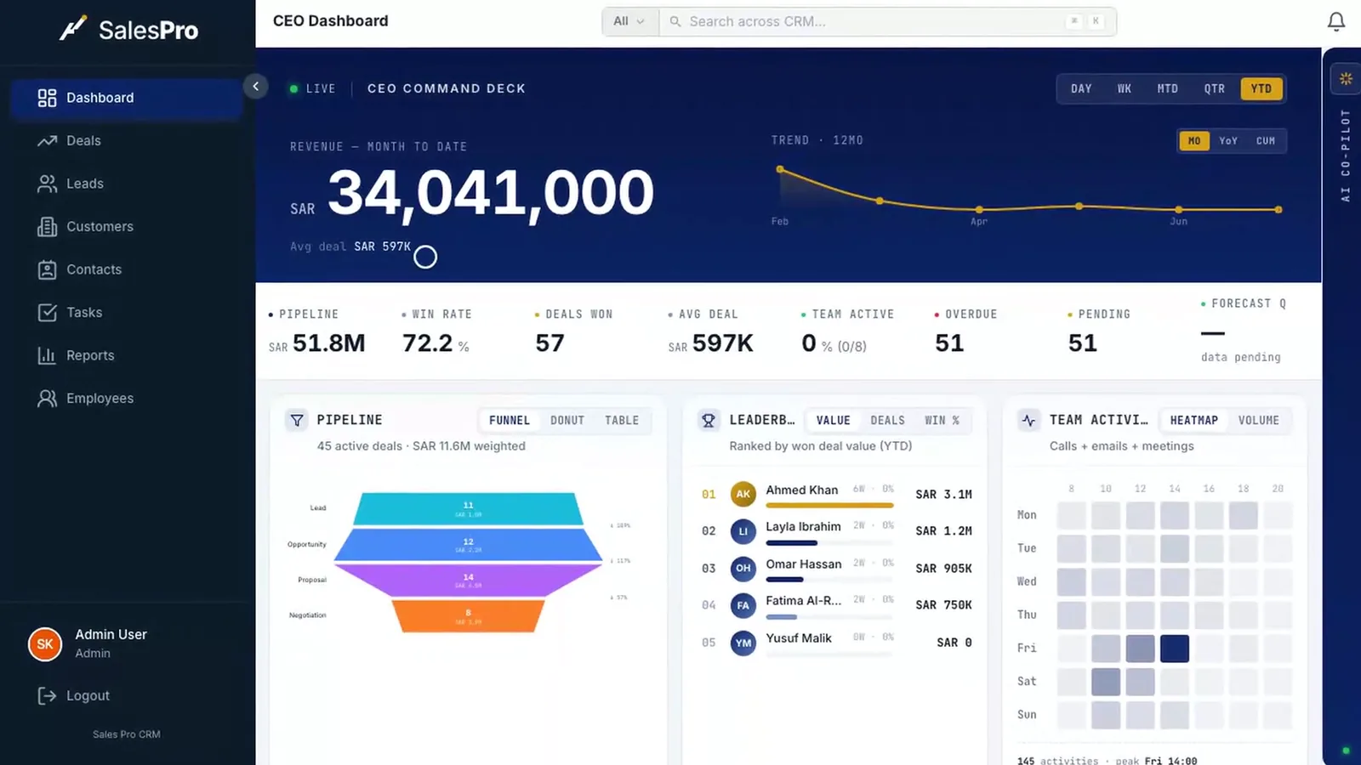Screen dimensions: 1361x765
Task: Open Ahmed Khan leaderboard entry
Action: tap(837, 494)
